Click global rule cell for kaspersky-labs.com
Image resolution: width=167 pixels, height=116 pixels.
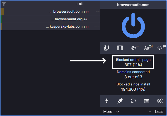click(91, 27)
